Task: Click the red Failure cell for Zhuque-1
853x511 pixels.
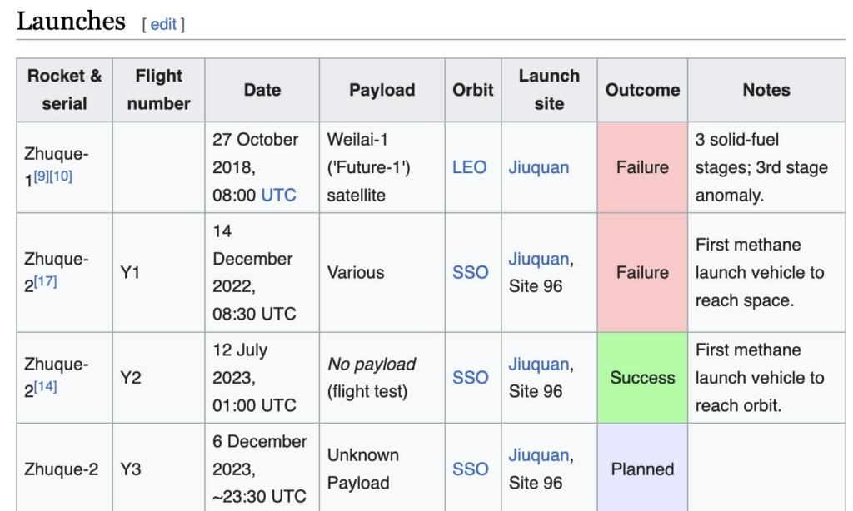Action: click(x=642, y=167)
